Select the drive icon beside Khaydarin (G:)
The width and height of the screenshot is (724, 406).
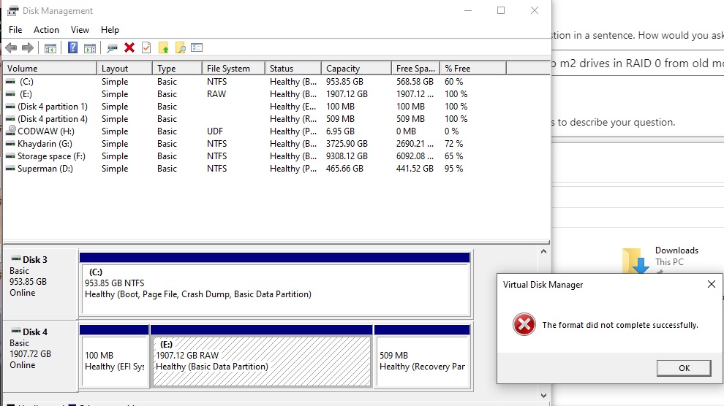pyautogui.click(x=10, y=144)
